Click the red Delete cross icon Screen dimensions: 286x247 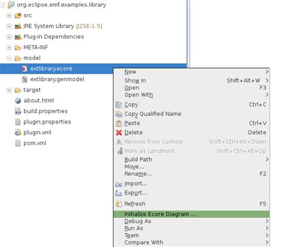(119, 133)
